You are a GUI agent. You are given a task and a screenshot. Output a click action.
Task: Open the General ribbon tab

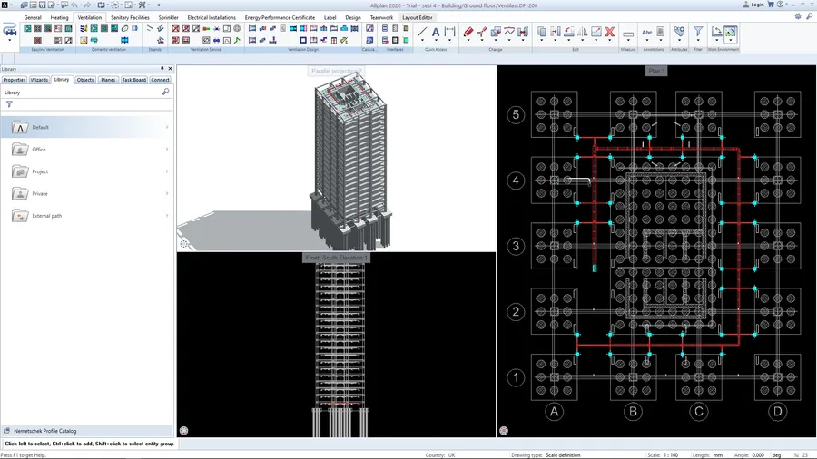pos(33,17)
